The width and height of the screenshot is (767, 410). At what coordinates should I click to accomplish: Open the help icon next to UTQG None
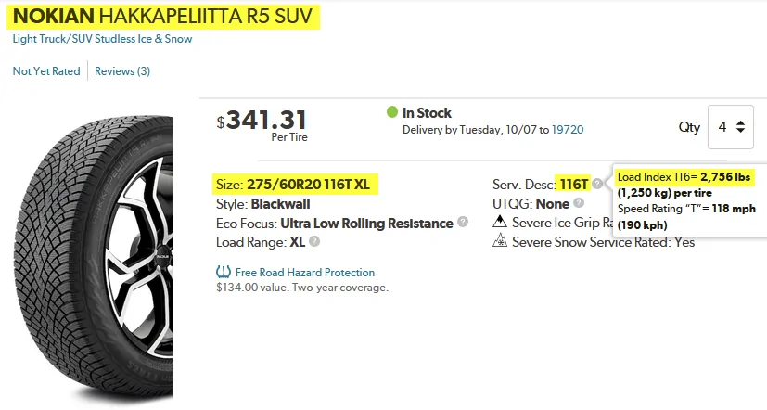(x=579, y=203)
